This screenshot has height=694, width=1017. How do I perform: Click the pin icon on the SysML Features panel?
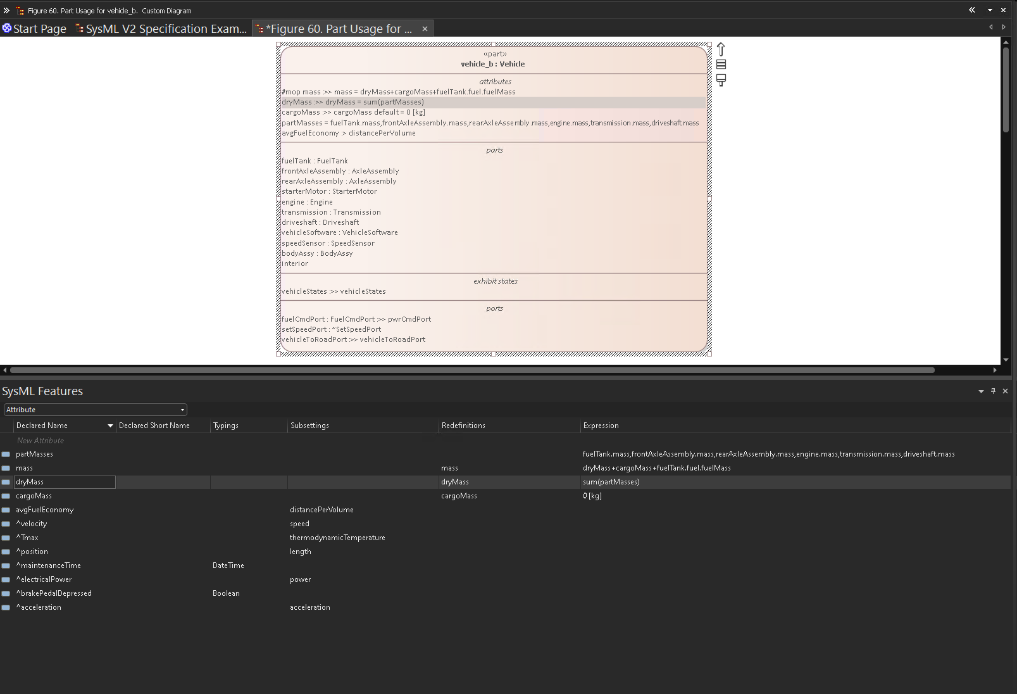tap(993, 391)
